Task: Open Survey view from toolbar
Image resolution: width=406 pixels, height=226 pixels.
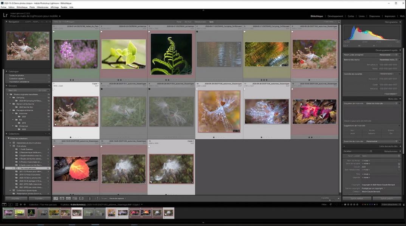Action: tap(74, 198)
